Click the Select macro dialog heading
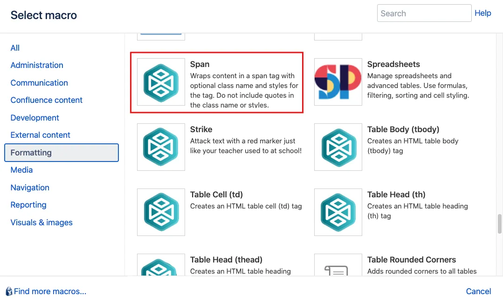Screen dimensions: 503x303 click(x=44, y=15)
